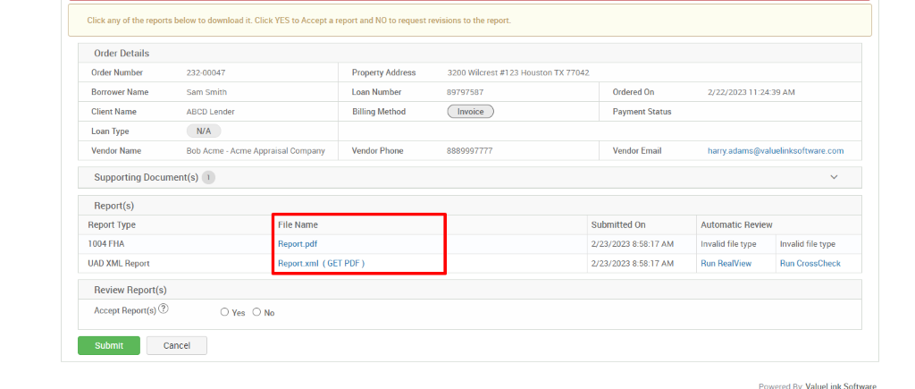Viewport: 915px width, 389px height.
Task: Click the green Submit button
Action: 109,345
